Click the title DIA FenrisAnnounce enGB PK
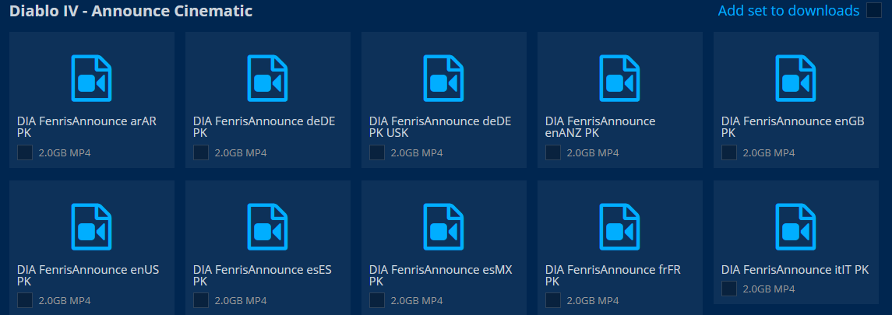Viewport: 892px width, 315px height. click(793, 127)
